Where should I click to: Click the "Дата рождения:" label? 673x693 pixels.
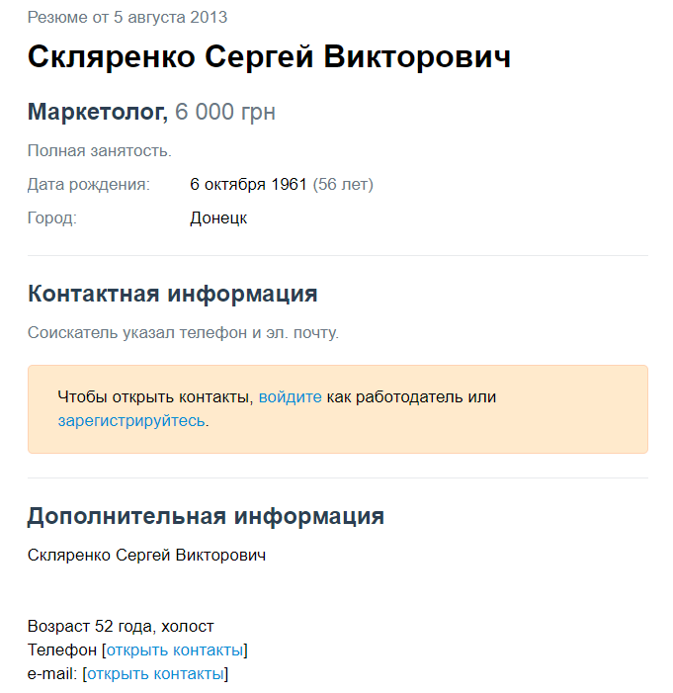pyautogui.click(x=89, y=185)
